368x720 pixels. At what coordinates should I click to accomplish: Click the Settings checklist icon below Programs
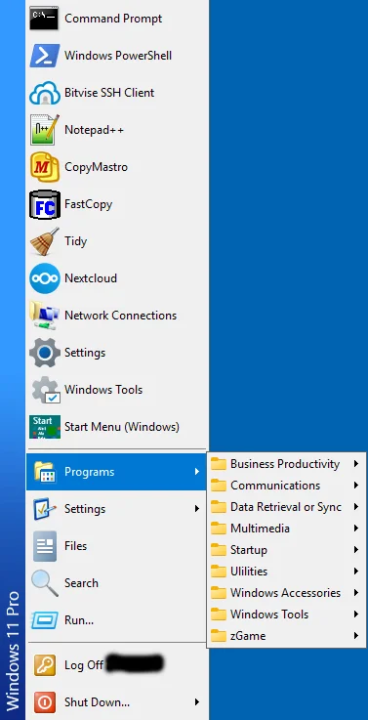point(45,509)
